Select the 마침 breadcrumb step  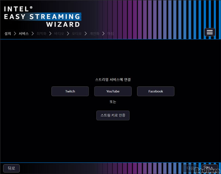[x=110, y=33]
